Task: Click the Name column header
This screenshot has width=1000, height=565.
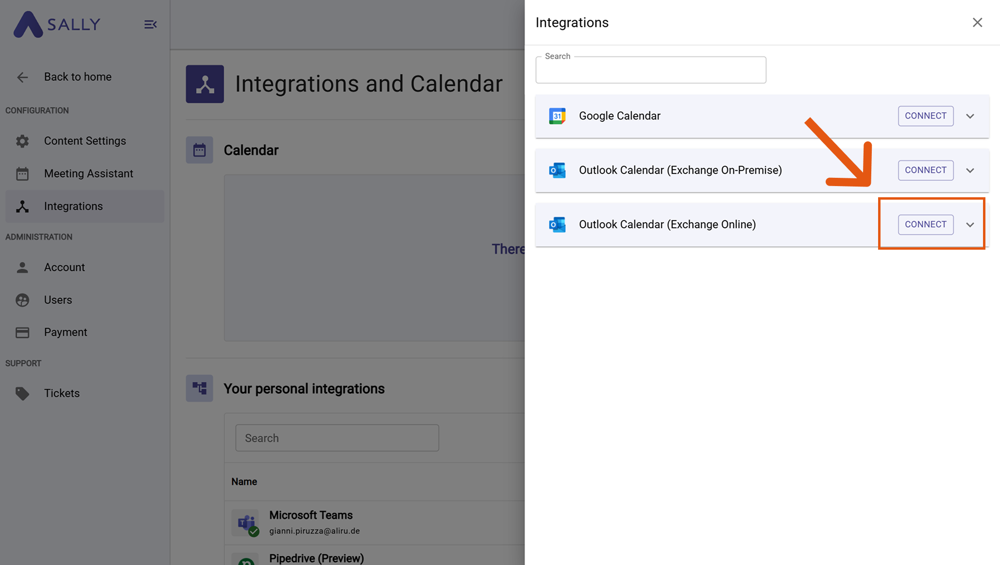Action: point(244,482)
